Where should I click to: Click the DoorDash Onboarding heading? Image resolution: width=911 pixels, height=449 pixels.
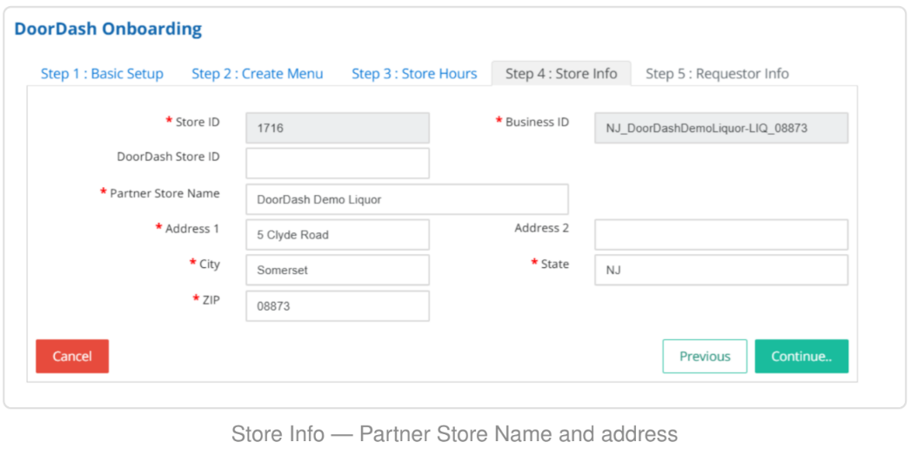[x=108, y=29]
